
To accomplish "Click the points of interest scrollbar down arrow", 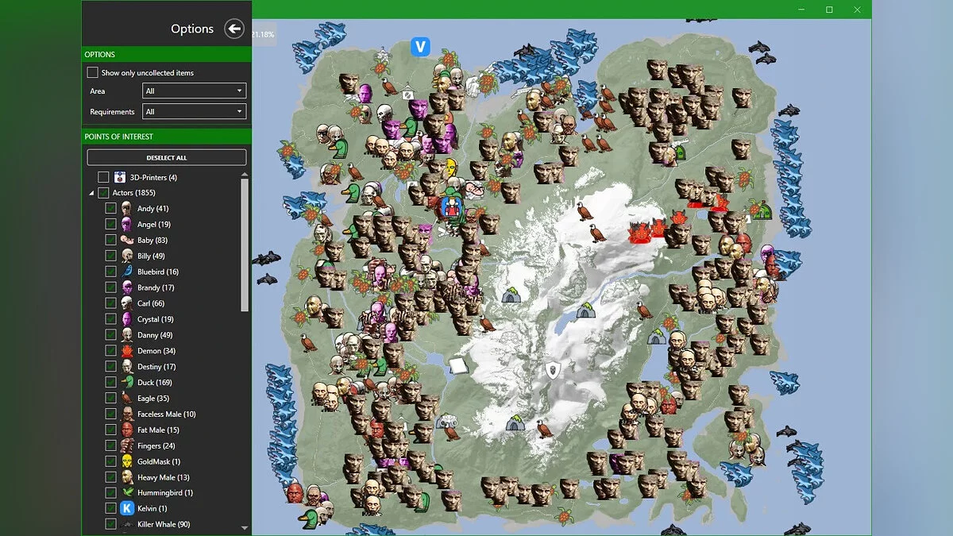I will (x=245, y=527).
